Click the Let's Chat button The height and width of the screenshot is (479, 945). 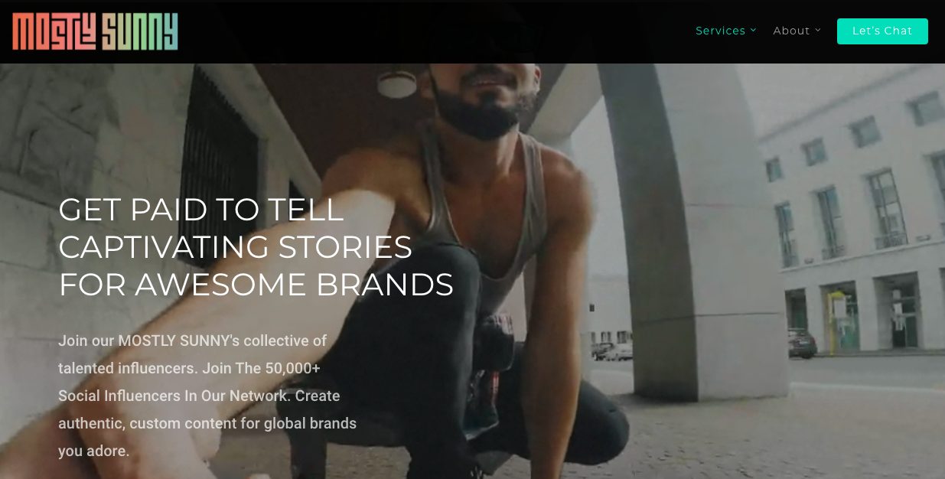tap(882, 31)
